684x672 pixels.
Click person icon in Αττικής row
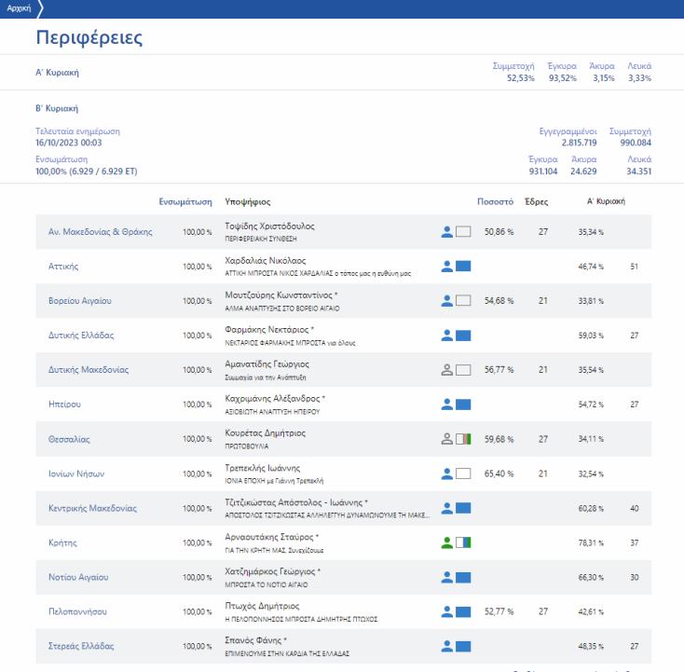(x=446, y=267)
